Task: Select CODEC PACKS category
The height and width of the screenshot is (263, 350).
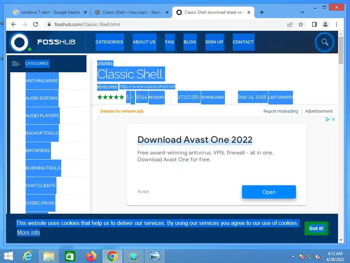Action: coord(40,203)
